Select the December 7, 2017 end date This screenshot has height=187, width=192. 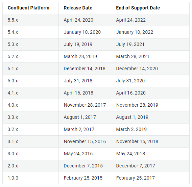click(x=136, y=166)
